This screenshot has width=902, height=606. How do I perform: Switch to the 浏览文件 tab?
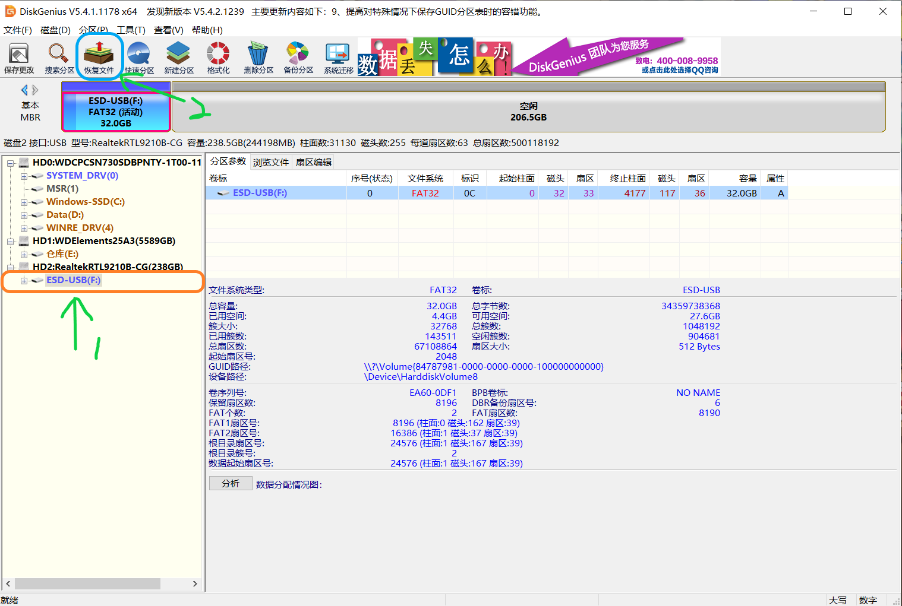pyautogui.click(x=271, y=162)
